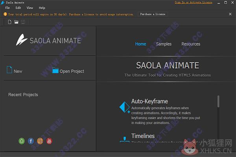Click the Recent Projects label

point(23,95)
